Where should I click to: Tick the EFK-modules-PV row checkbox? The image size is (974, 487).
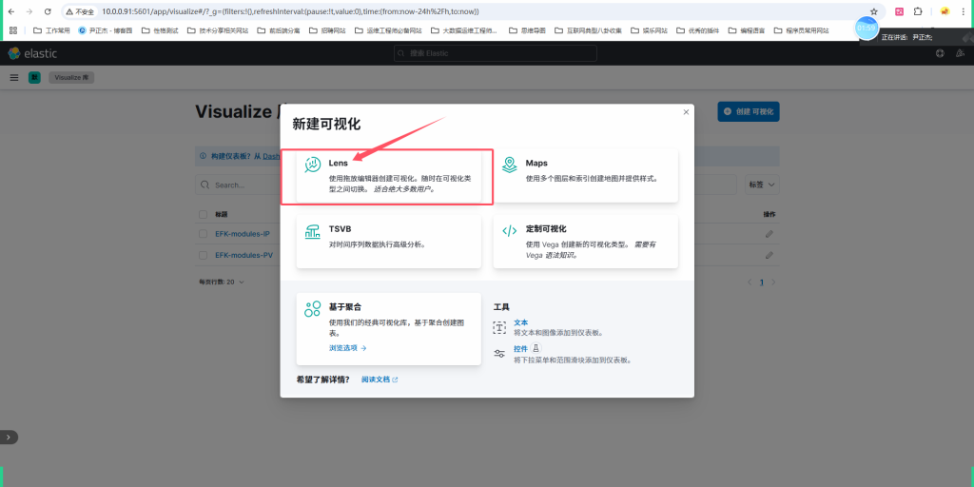pos(204,255)
